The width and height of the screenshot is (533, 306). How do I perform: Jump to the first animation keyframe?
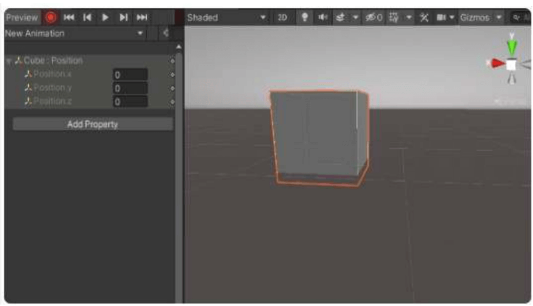[69, 18]
